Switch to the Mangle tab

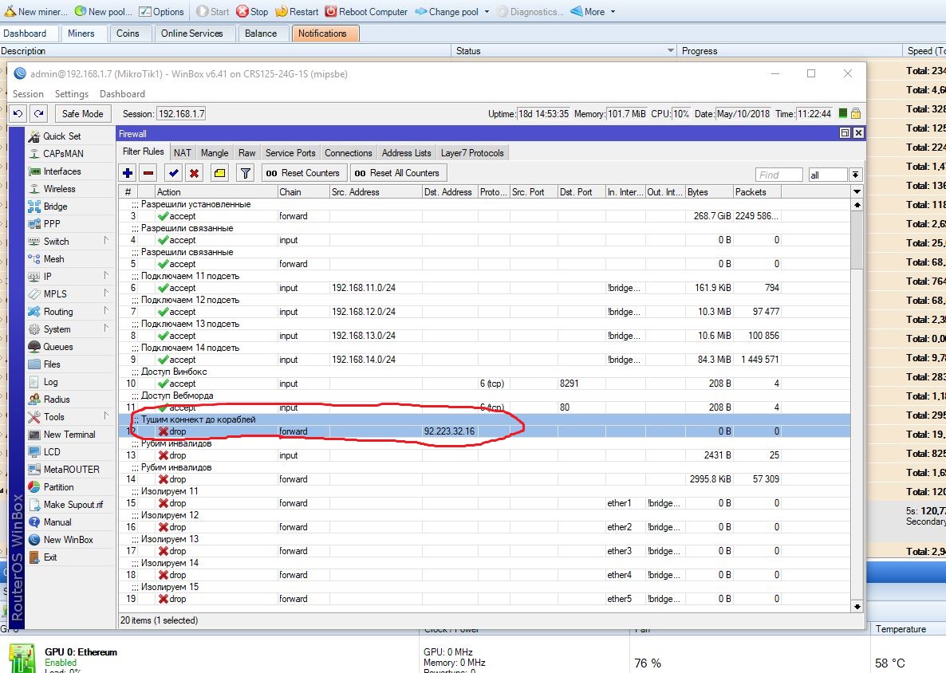click(215, 153)
